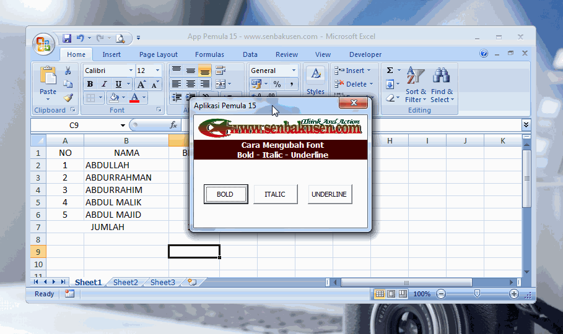Expand the Insert cells dropdown
Viewport: 563px width, 334px height.
(x=369, y=71)
